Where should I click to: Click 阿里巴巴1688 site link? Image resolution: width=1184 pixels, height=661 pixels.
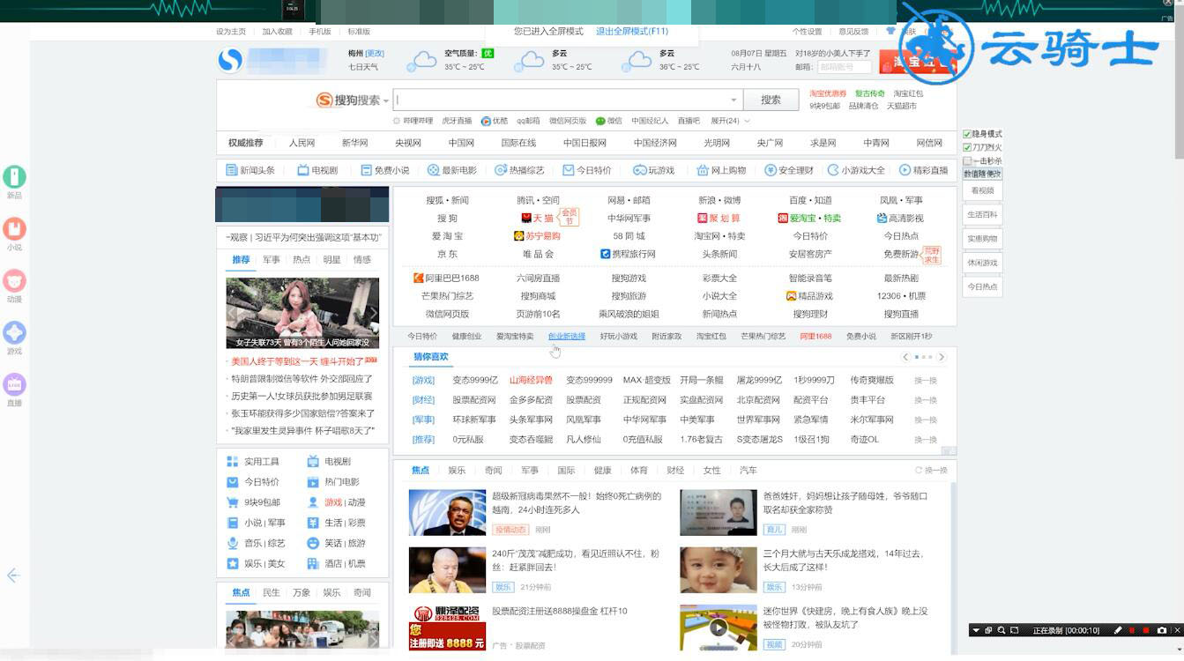point(446,279)
